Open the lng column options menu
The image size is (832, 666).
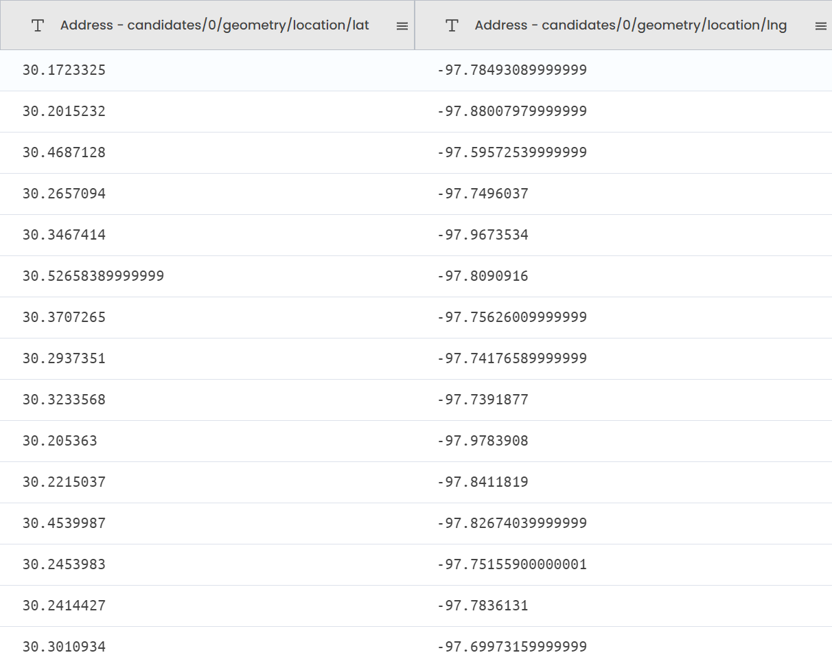tap(820, 25)
